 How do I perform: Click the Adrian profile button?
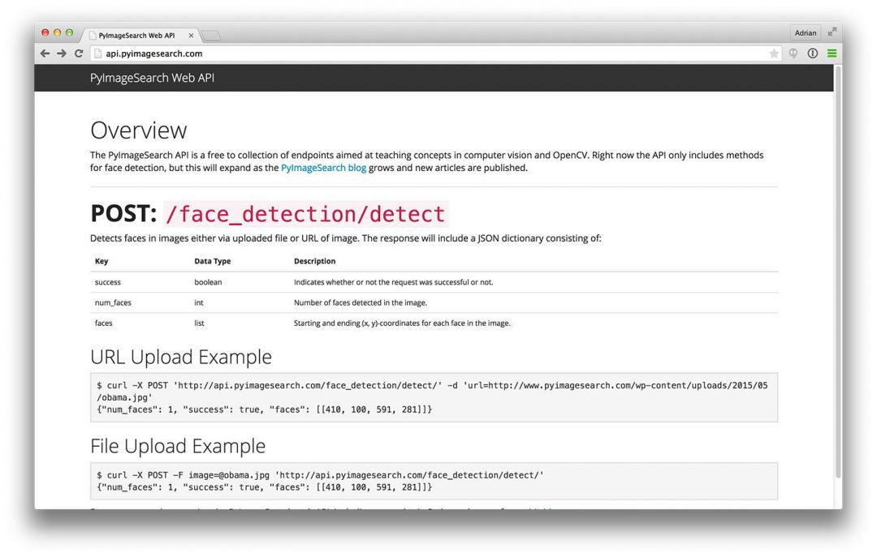pyautogui.click(x=805, y=32)
